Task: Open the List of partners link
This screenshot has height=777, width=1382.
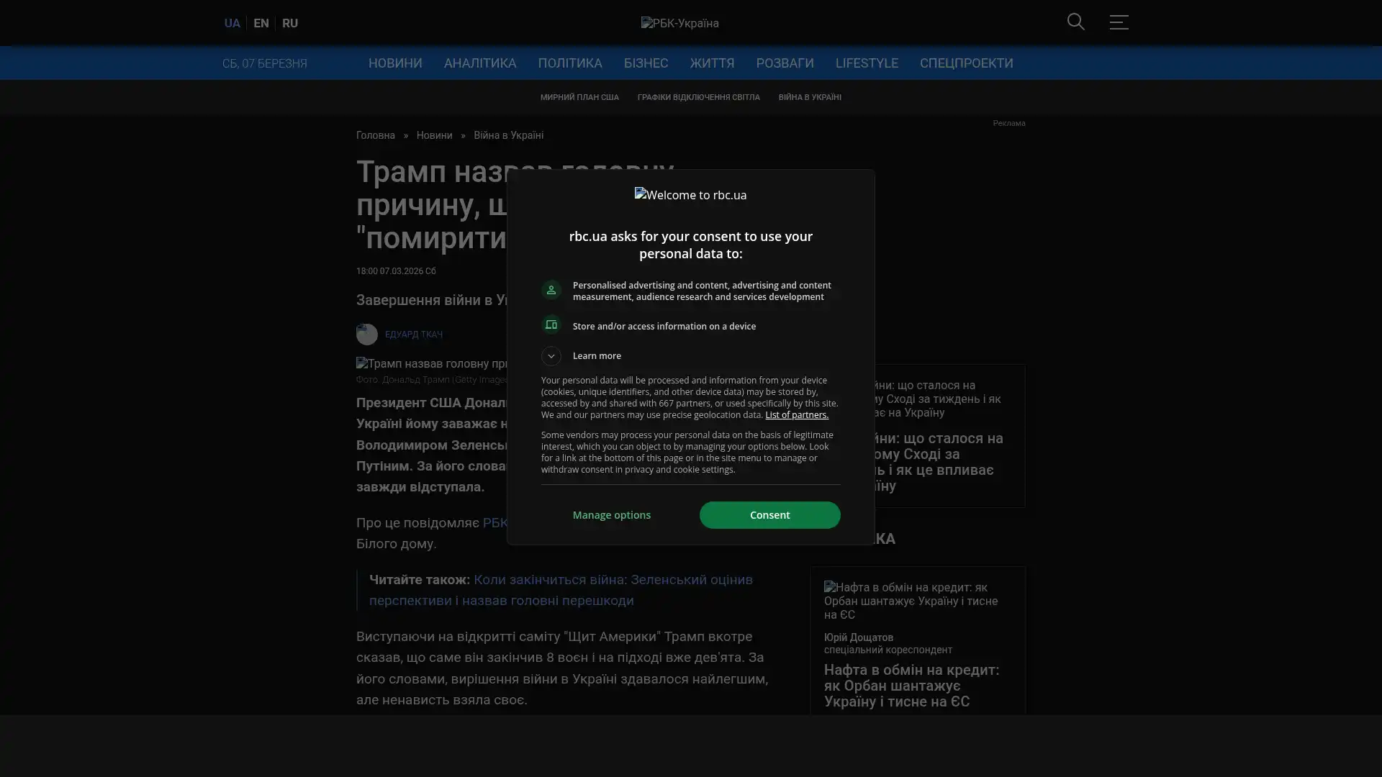Action: pyautogui.click(x=796, y=415)
